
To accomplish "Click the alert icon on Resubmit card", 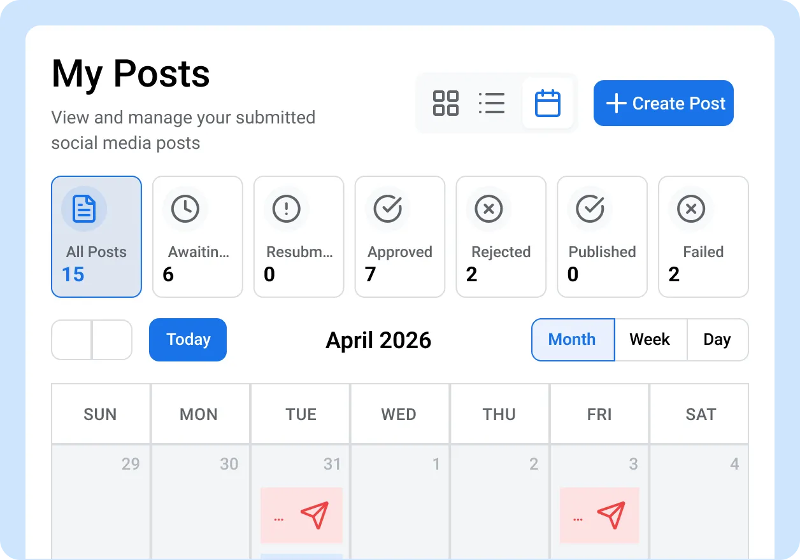I will click(x=287, y=208).
